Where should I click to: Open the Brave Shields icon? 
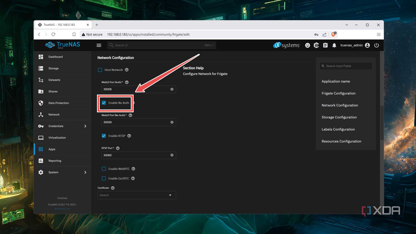pos(334,34)
